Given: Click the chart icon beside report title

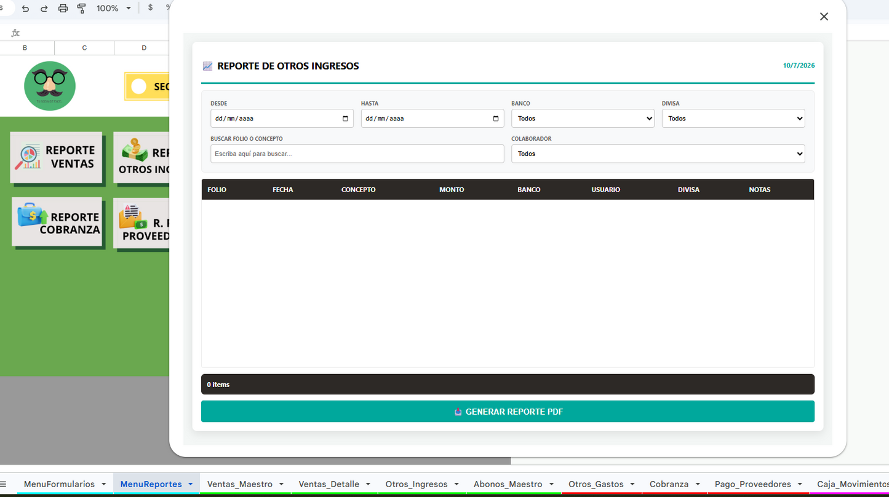Looking at the screenshot, I should 207,66.
